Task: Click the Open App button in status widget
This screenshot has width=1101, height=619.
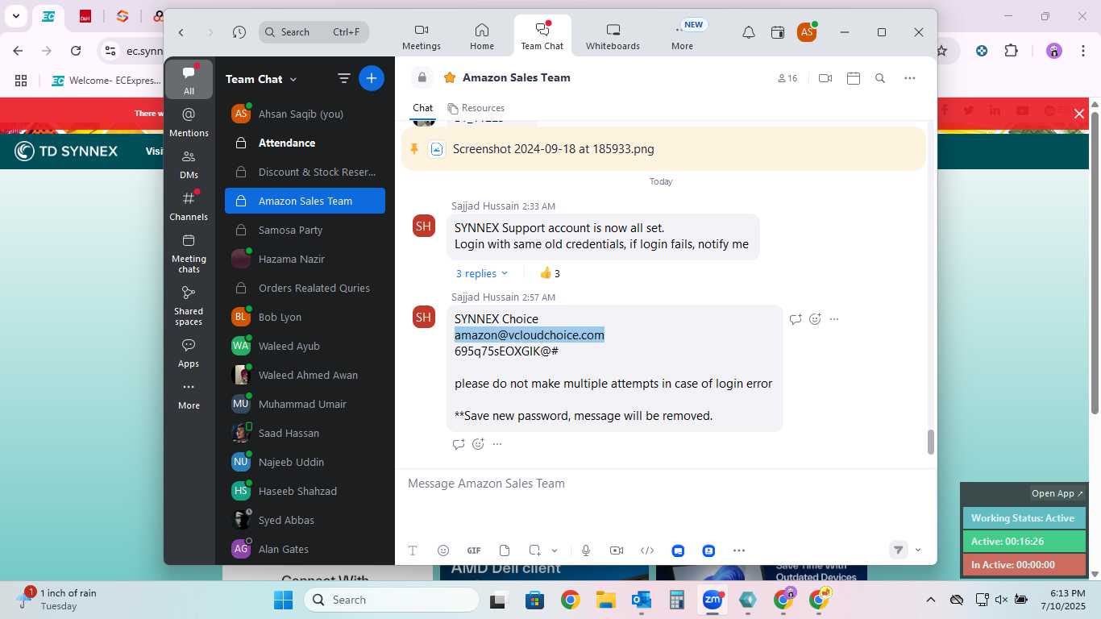Action: pyautogui.click(x=1057, y=493)
